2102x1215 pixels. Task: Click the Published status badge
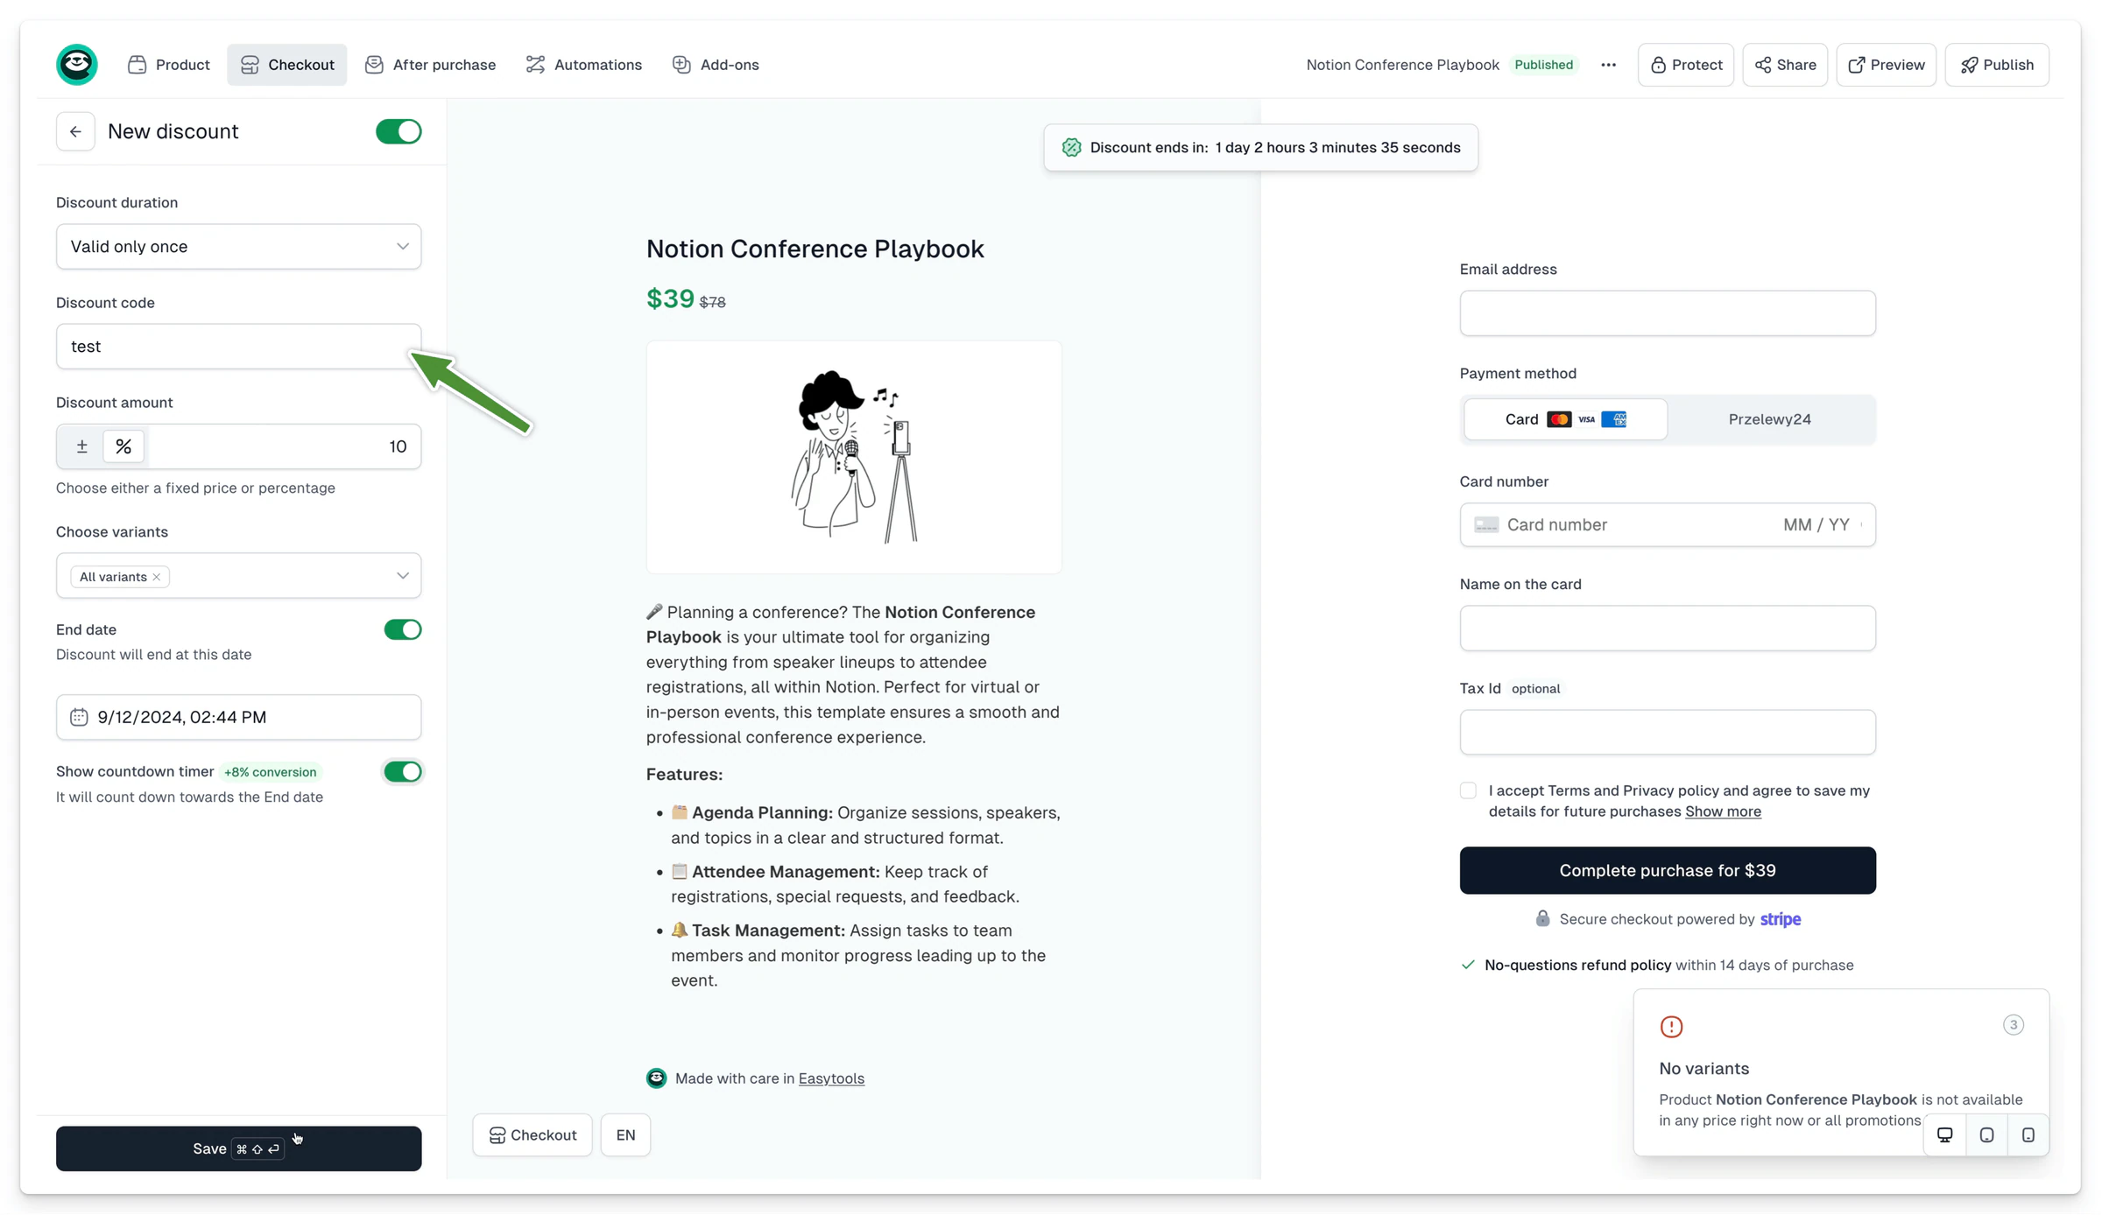[x=1544, y=65]
